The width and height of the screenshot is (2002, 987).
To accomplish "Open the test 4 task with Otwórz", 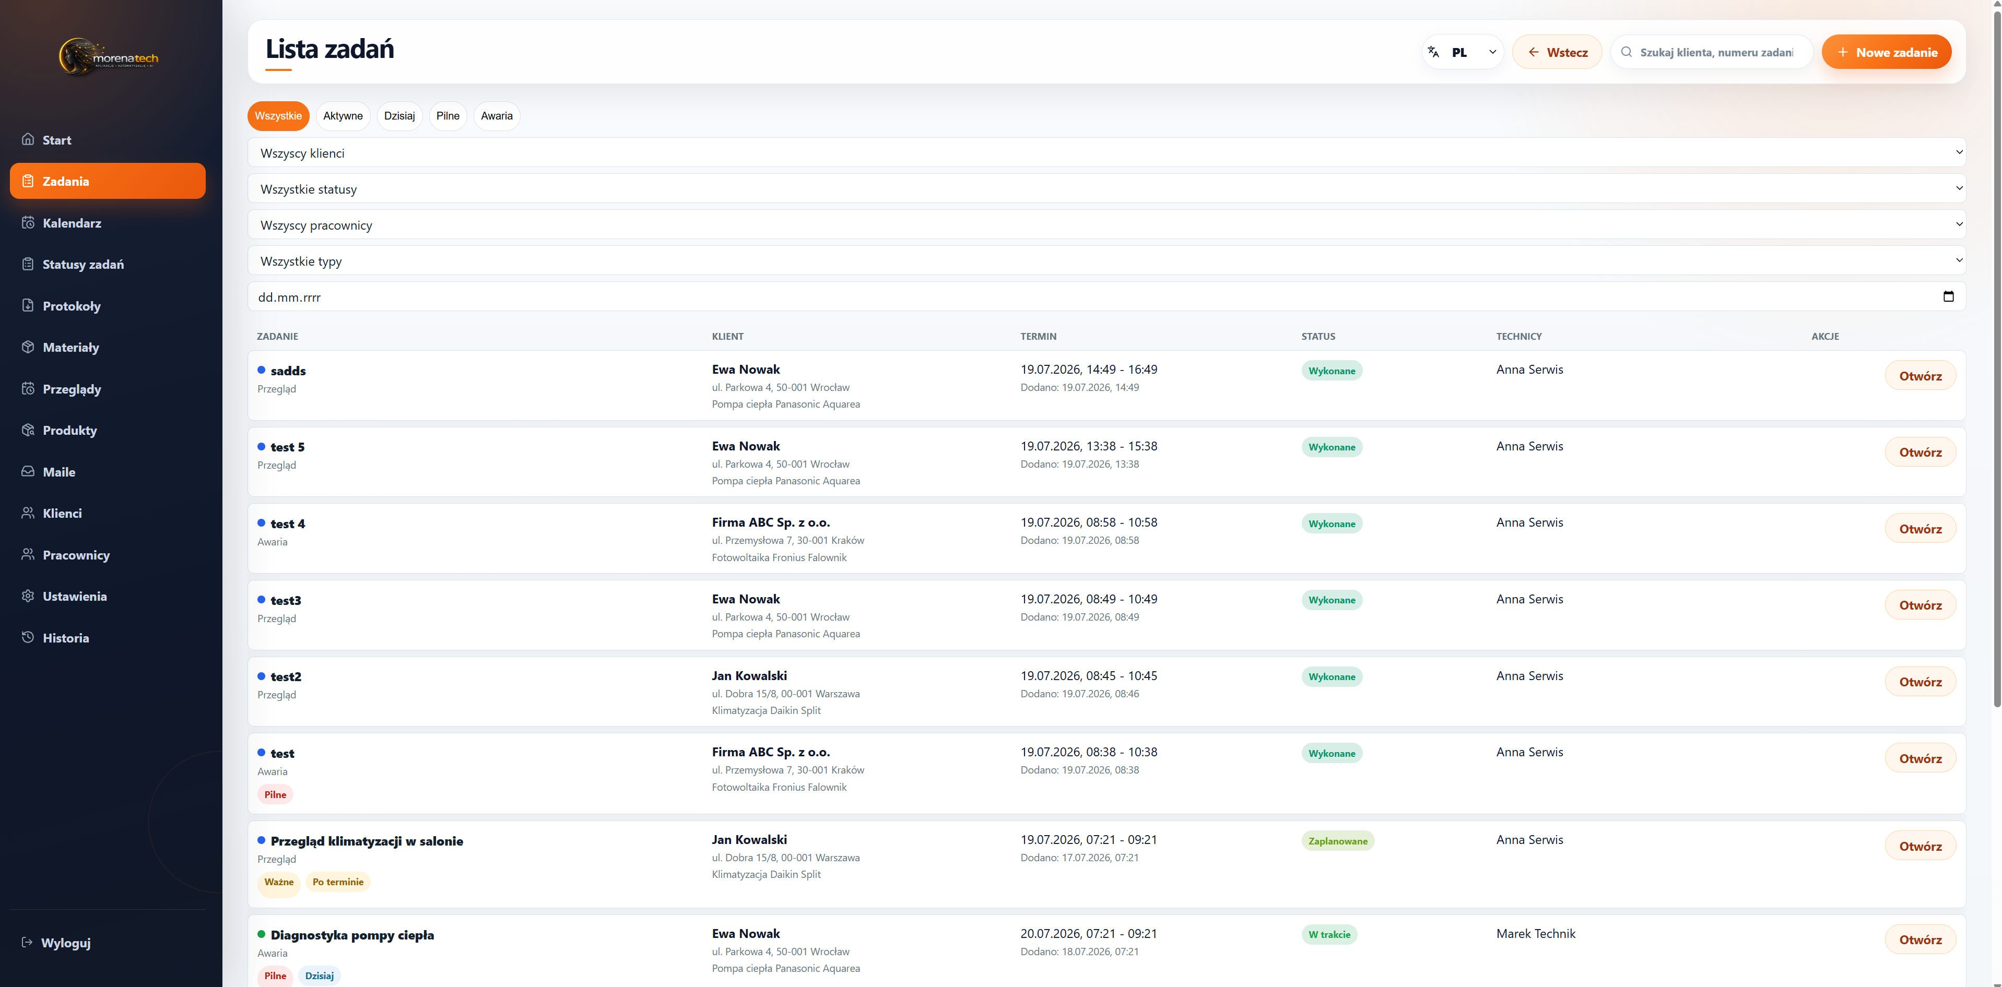I will [1921, 529].
